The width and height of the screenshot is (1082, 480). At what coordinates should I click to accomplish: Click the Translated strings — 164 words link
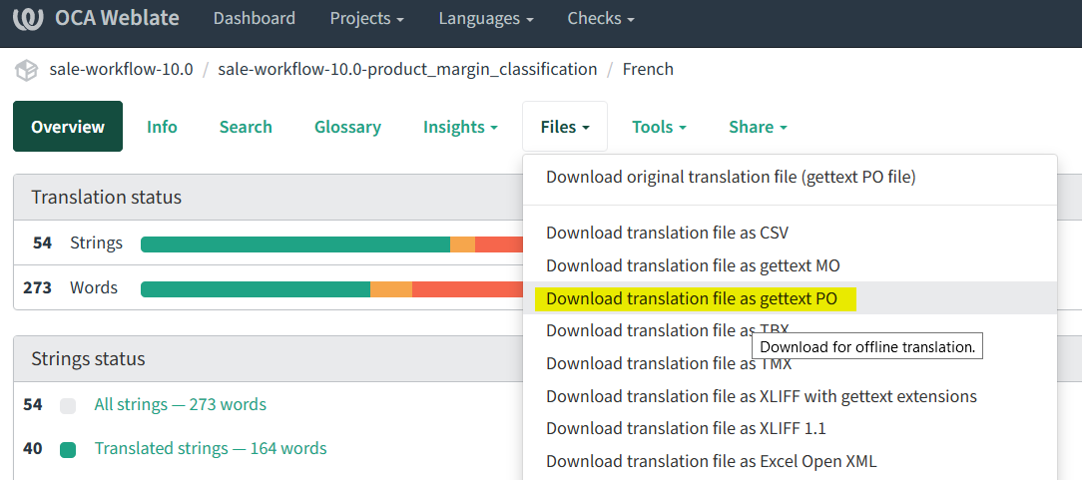(211, 449)
